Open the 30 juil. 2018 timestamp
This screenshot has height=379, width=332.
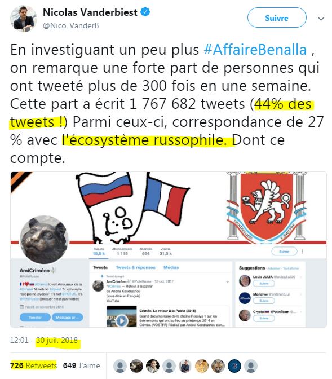point(57,340)
